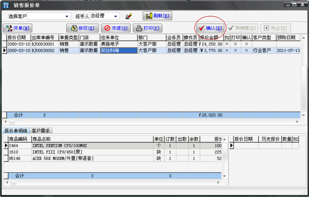Click the 打印[P] print button
The image size is (309, 197).
tap(148, 28)
